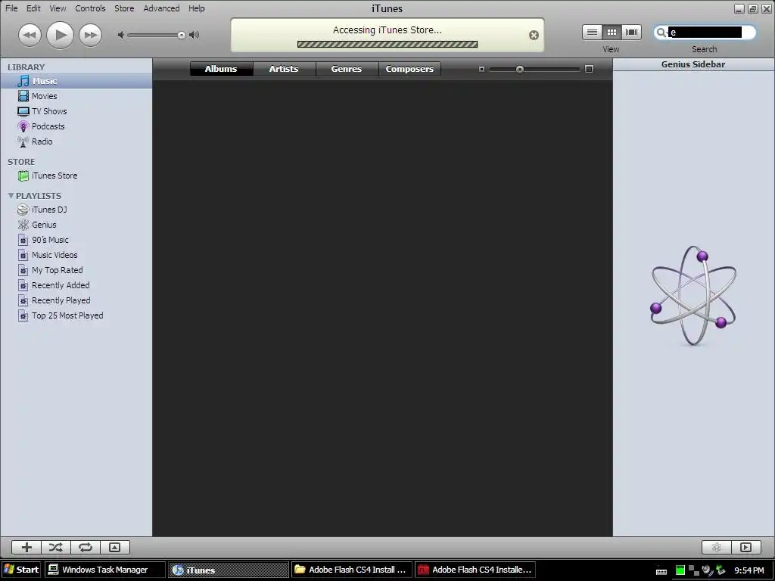Switch to Adobe Flash CS4 Installer window
The height and width of the screenshot is (581, 775).
point(475,570)
